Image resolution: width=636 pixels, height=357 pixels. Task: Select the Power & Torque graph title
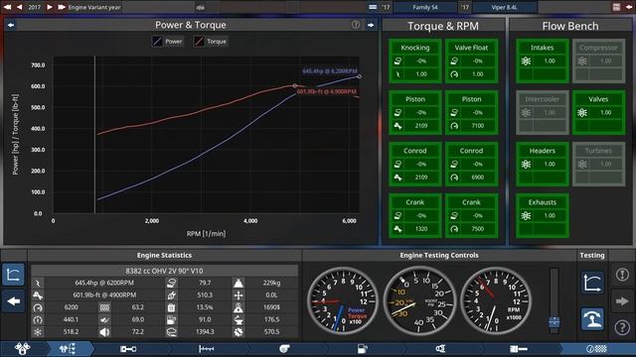pyautogui.click(x=190, y=25)
